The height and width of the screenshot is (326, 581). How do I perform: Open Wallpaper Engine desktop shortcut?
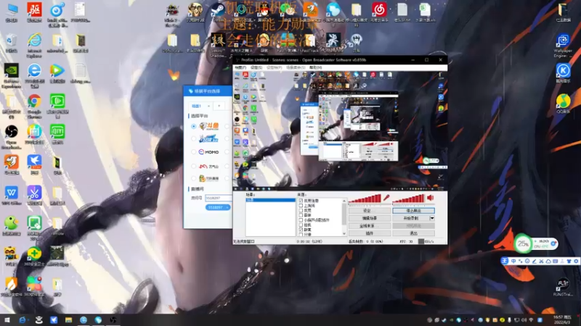(x=563, y=45)
